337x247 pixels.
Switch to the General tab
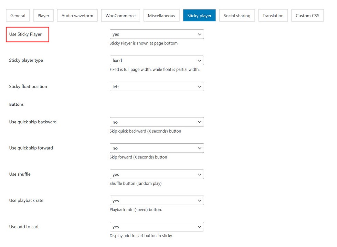click(18, 16)
